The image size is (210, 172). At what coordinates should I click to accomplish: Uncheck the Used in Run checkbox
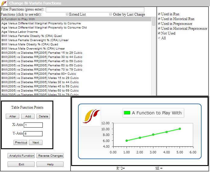tap(159, 14)
